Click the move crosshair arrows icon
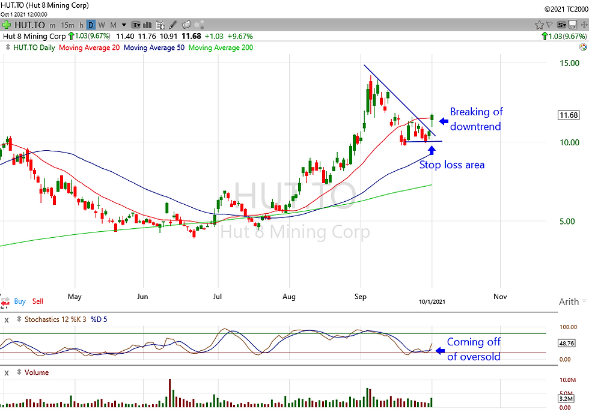589x412 pixels. pos(584,25)
